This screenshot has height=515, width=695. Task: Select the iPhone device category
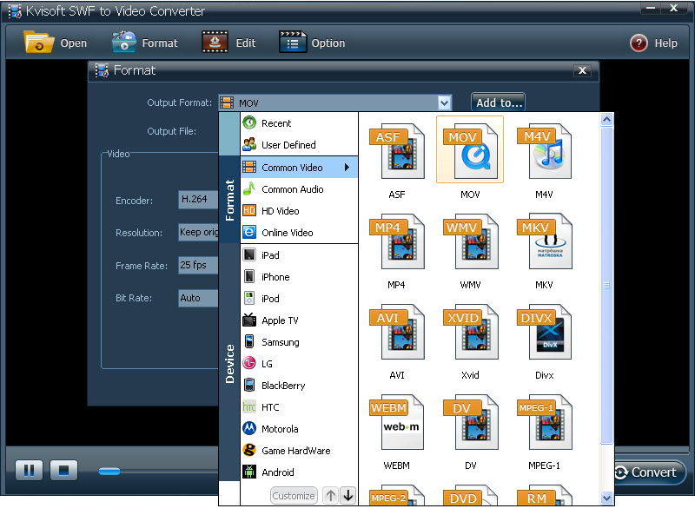coord(299,277)
